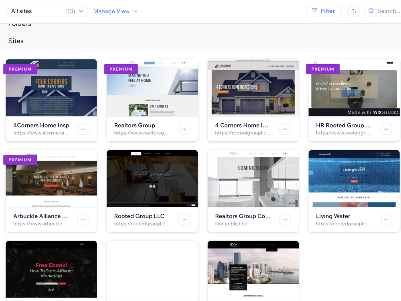Viewport: 401px width, 301px height.
Task: Click the Filter button
Action: tap(324, 11)
